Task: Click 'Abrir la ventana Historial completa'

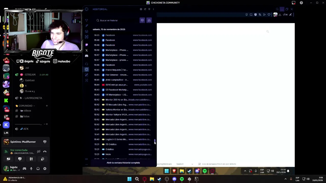Action: [x=123, y=163]
